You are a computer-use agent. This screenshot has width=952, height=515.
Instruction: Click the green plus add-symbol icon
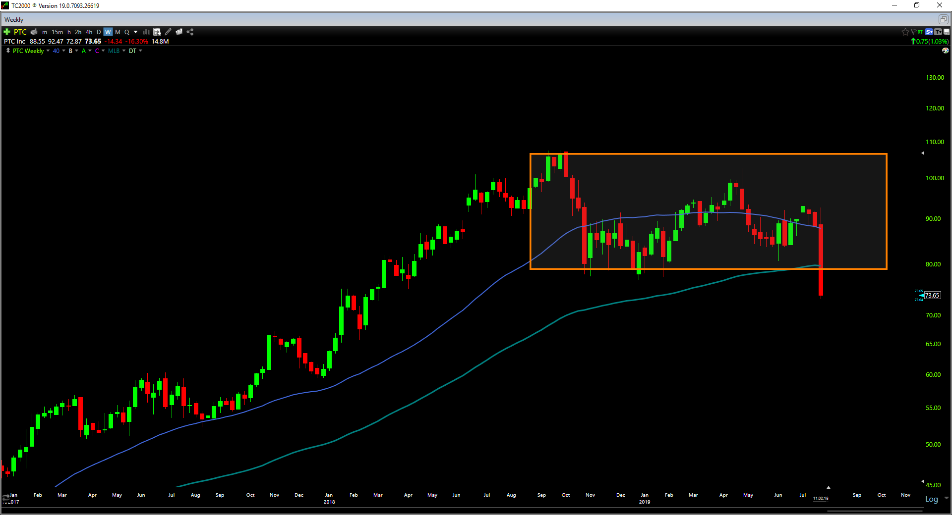7,32
